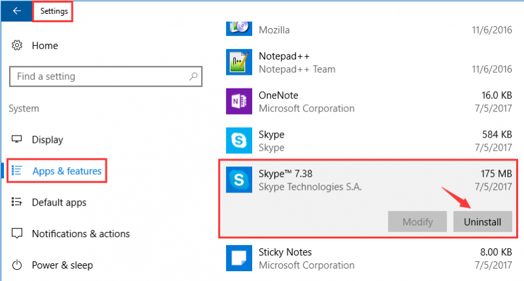Click the Notepad++ app icon
524x281 pixels.
coord(239,62)
